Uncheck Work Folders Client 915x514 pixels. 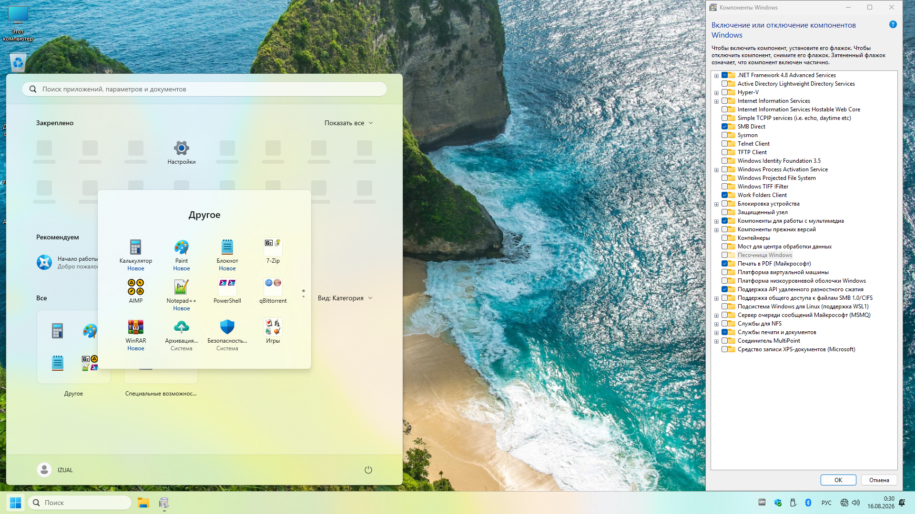(724, 195)
